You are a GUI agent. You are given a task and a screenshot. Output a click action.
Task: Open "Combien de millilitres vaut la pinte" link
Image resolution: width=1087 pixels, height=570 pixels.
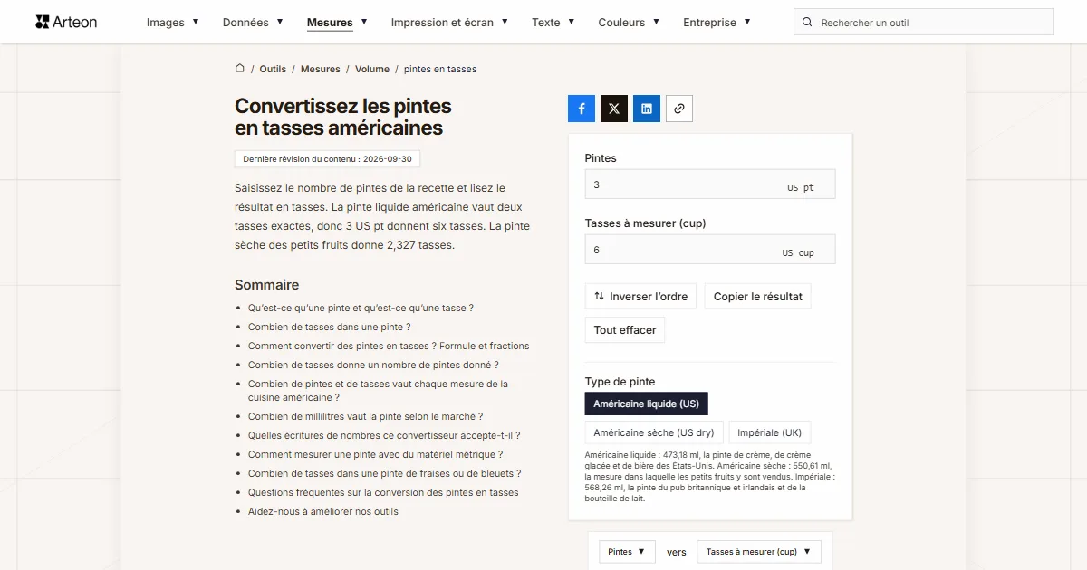(366, 417)
